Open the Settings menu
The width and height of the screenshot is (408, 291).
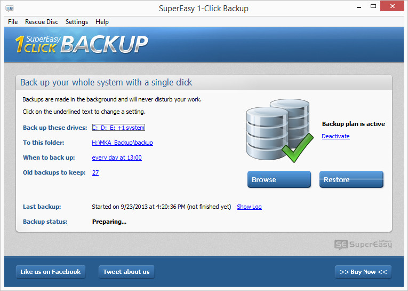[x=77, y=22]
